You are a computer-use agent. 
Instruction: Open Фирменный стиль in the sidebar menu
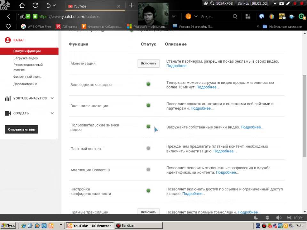tap(27, 77)
